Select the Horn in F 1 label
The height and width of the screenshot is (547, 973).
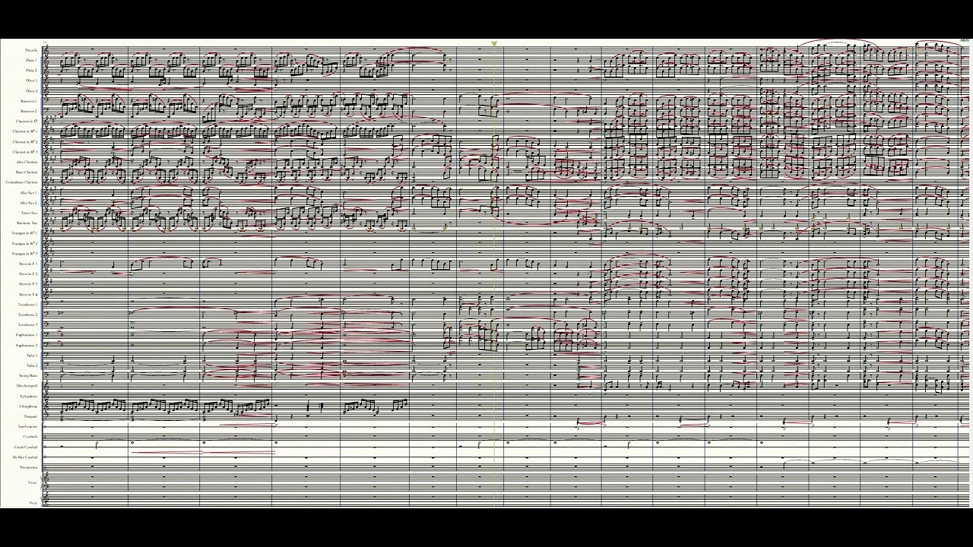point(28,264)
